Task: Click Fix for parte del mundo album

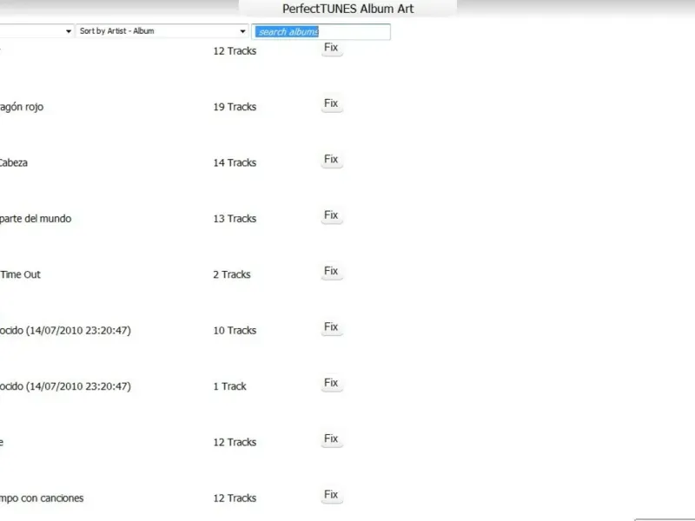Action: [332, 215]
